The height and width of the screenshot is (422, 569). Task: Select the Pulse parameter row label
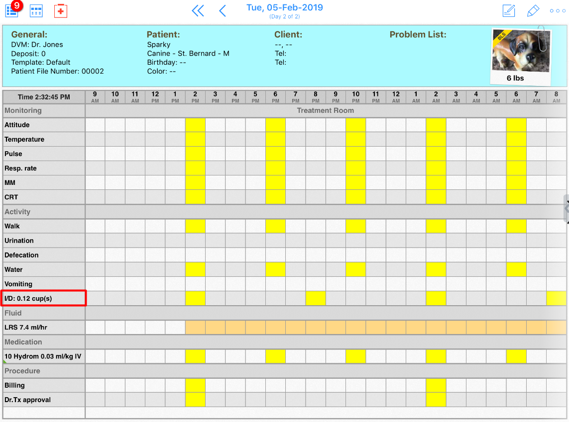[x=44, y=154]
